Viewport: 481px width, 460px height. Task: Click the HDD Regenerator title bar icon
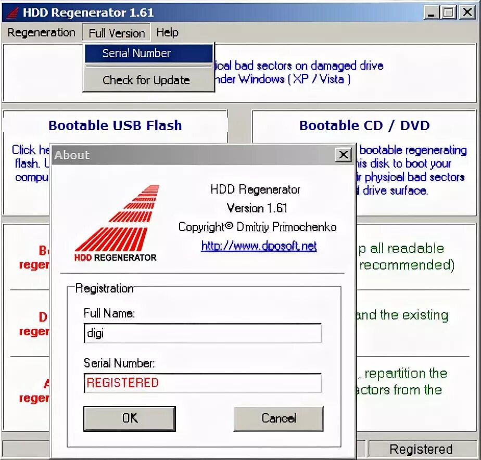12,12
